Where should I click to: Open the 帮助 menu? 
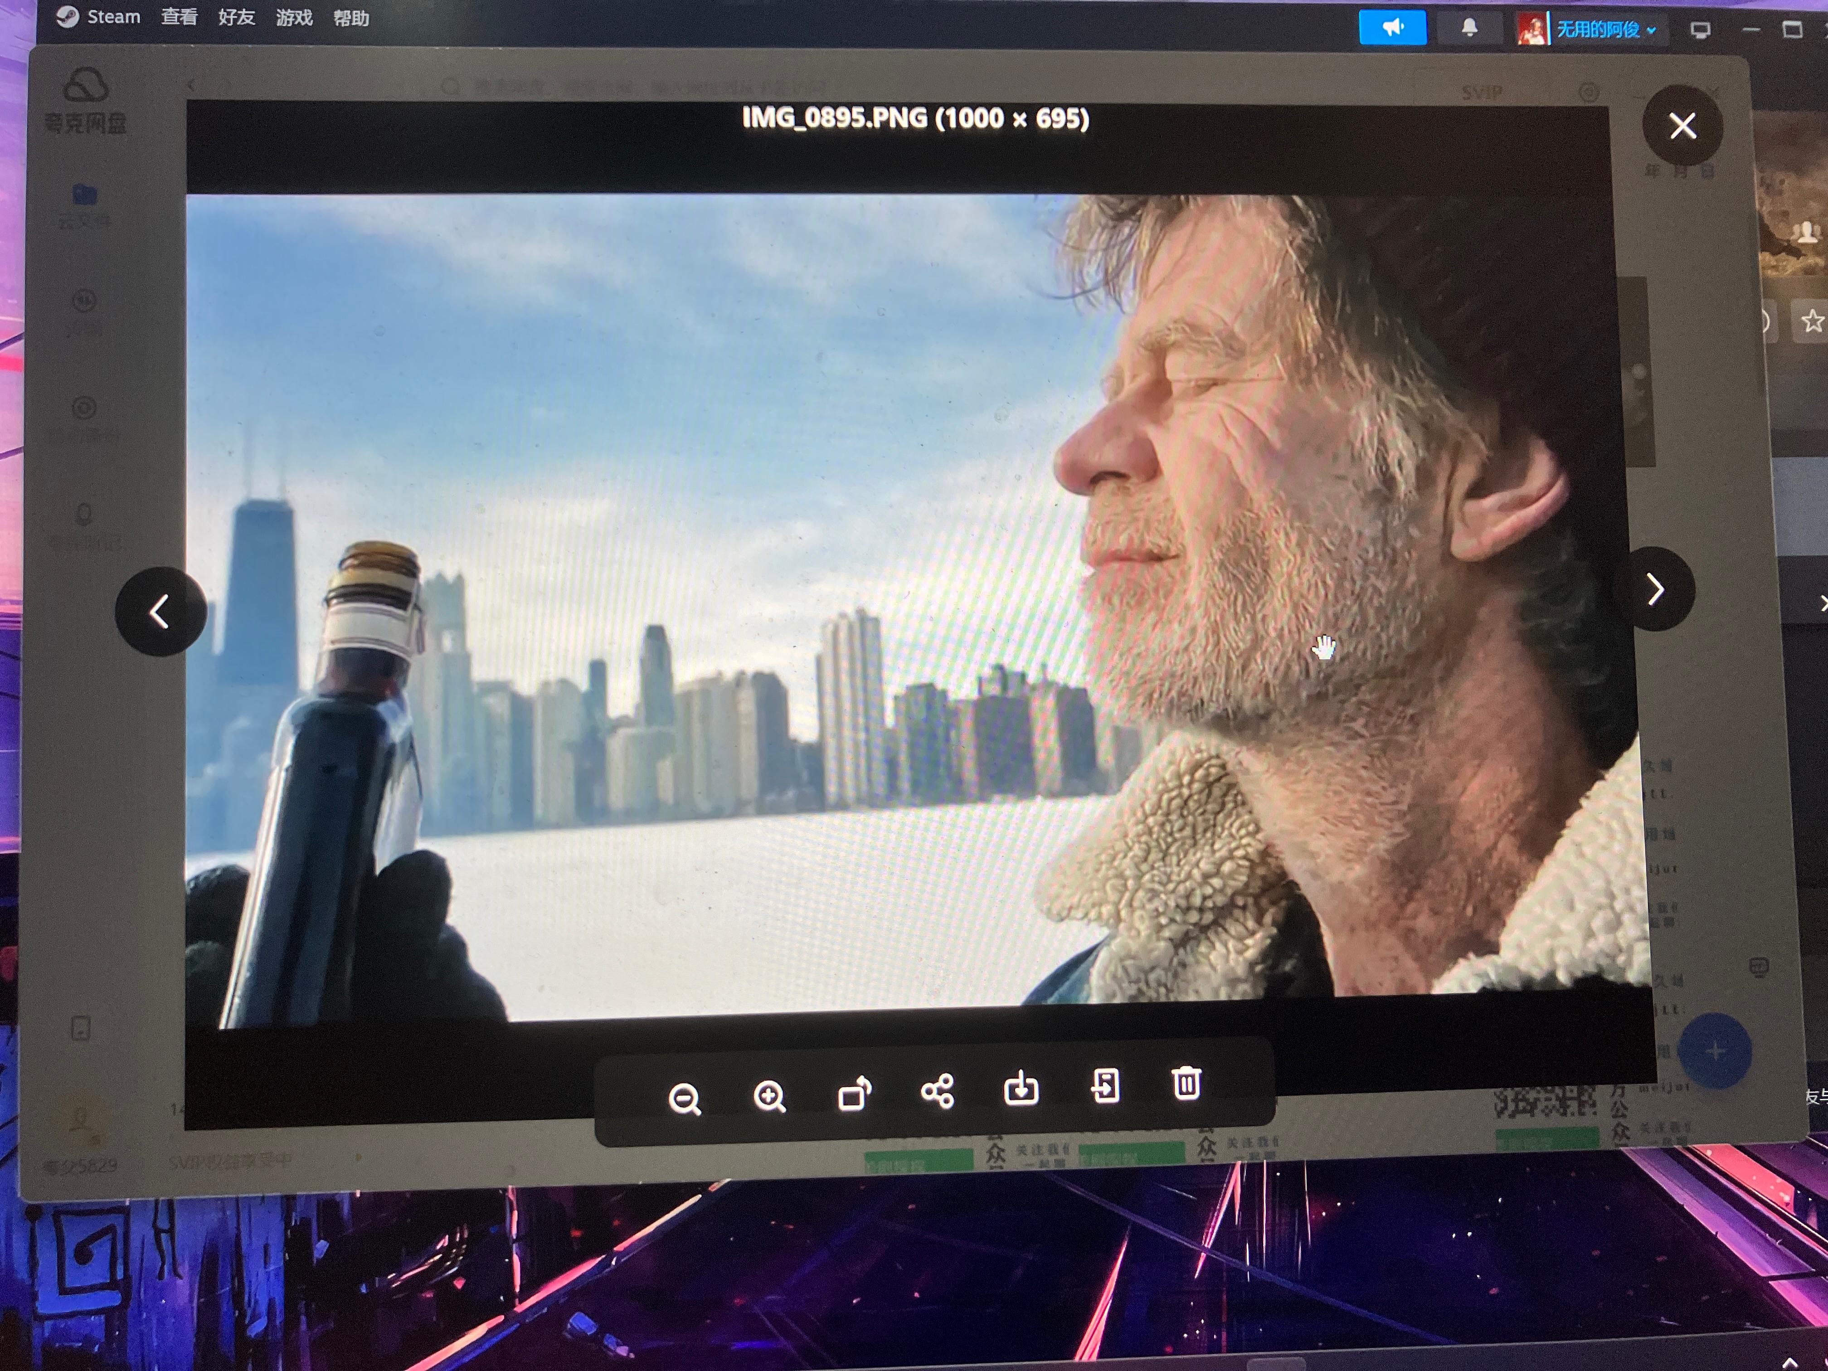(351, 18)
